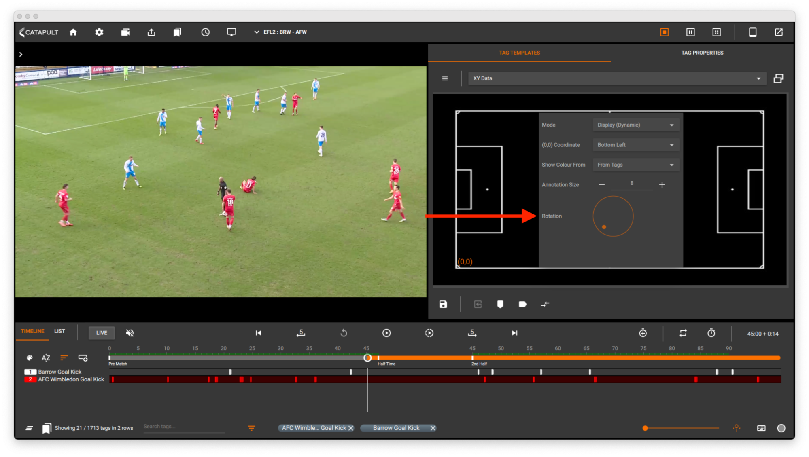Open the XY Data template dropdown

[617, 78]
